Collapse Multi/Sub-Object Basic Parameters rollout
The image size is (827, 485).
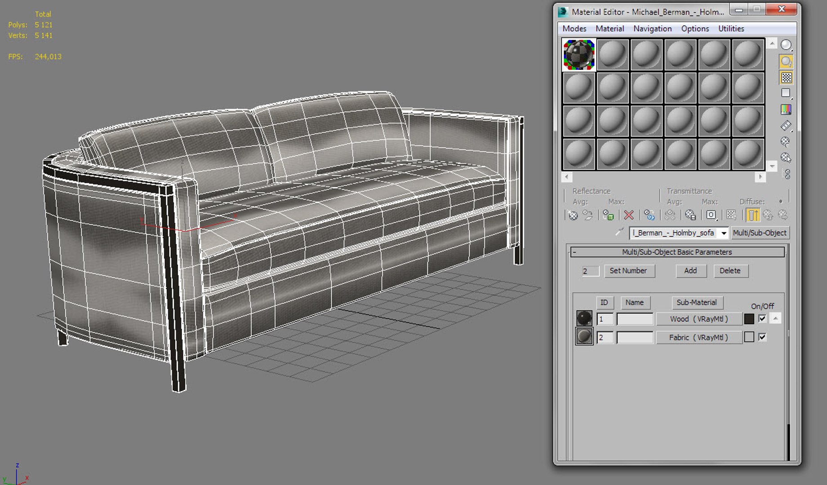coord(574,252)
